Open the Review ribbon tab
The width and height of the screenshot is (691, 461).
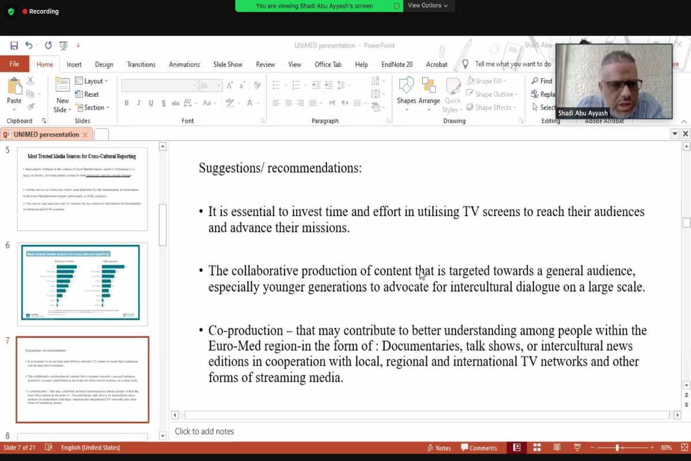[265, 65]
